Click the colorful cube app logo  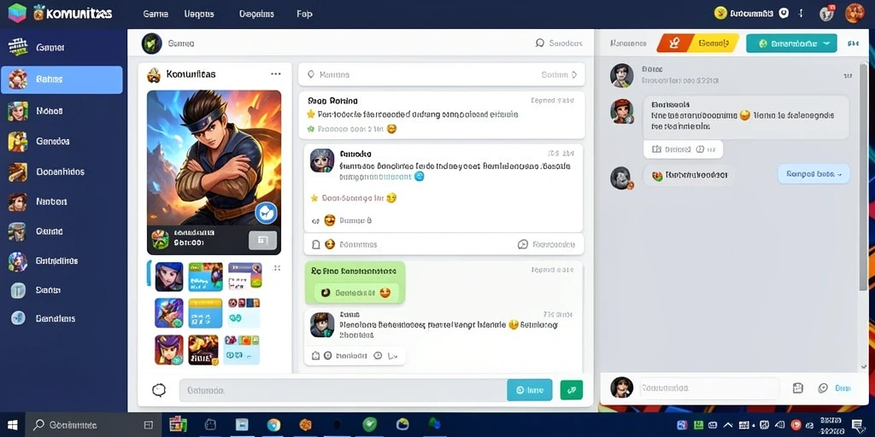click(17, 13)
